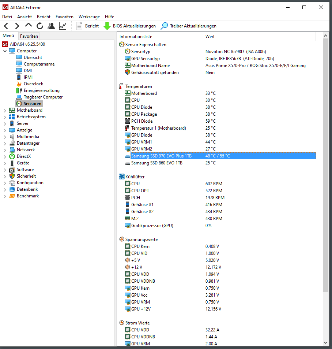Go forward with the right arrow toolbar icon

(17, 26)
